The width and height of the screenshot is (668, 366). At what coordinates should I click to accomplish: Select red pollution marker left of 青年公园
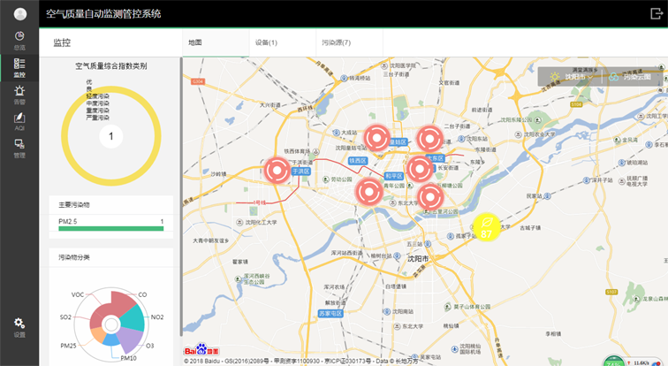[369, 192]
